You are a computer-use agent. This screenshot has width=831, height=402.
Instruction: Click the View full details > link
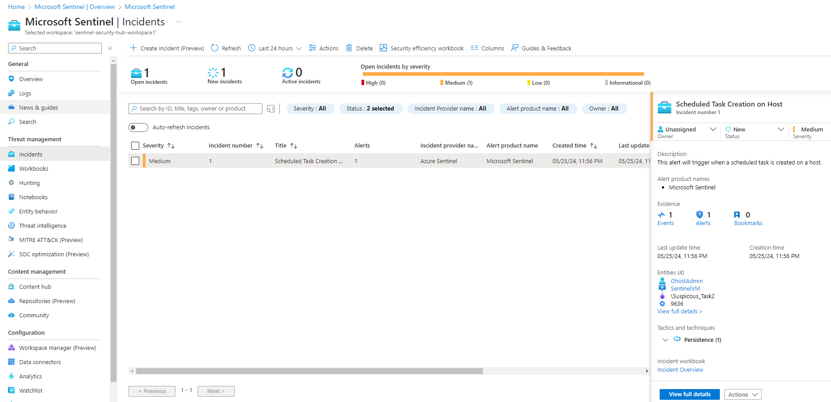click(680, 312)
